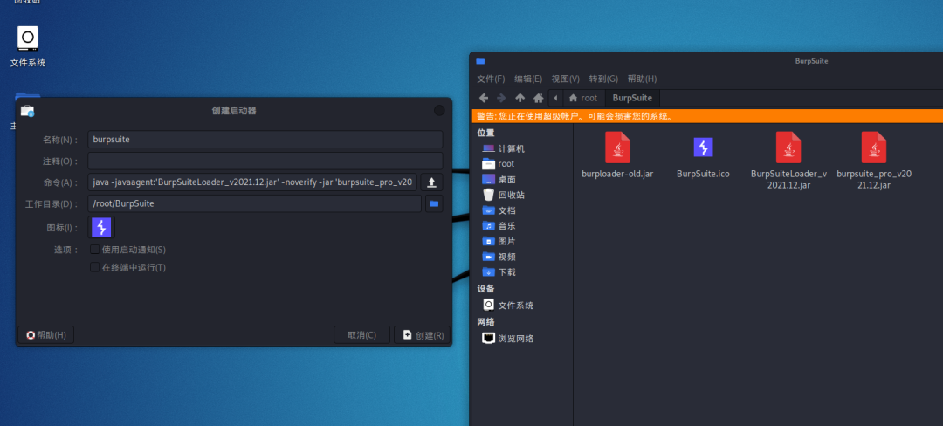943x426 pixels.
Task: Click the launcher dialog title icon
Action: [x=27, y=111]
